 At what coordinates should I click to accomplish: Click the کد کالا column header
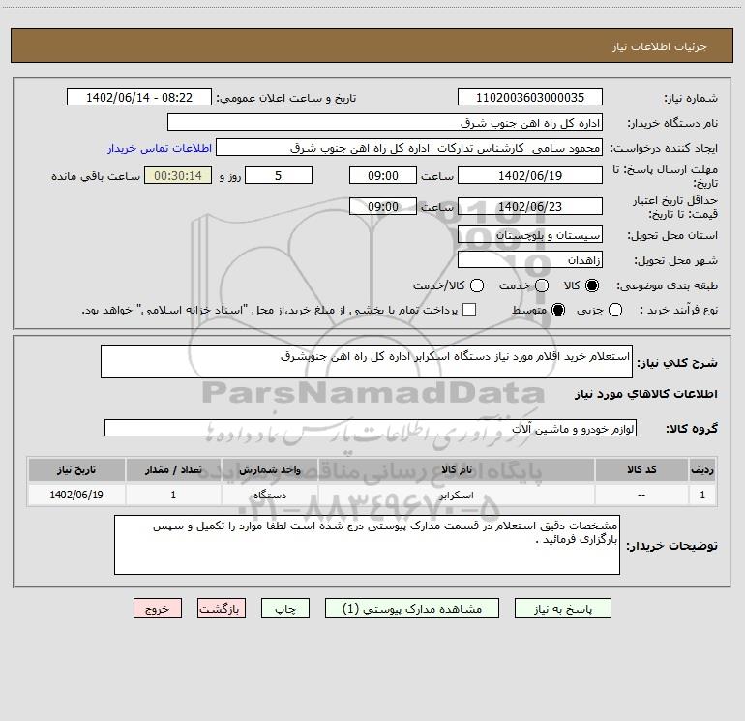point(641,470)
